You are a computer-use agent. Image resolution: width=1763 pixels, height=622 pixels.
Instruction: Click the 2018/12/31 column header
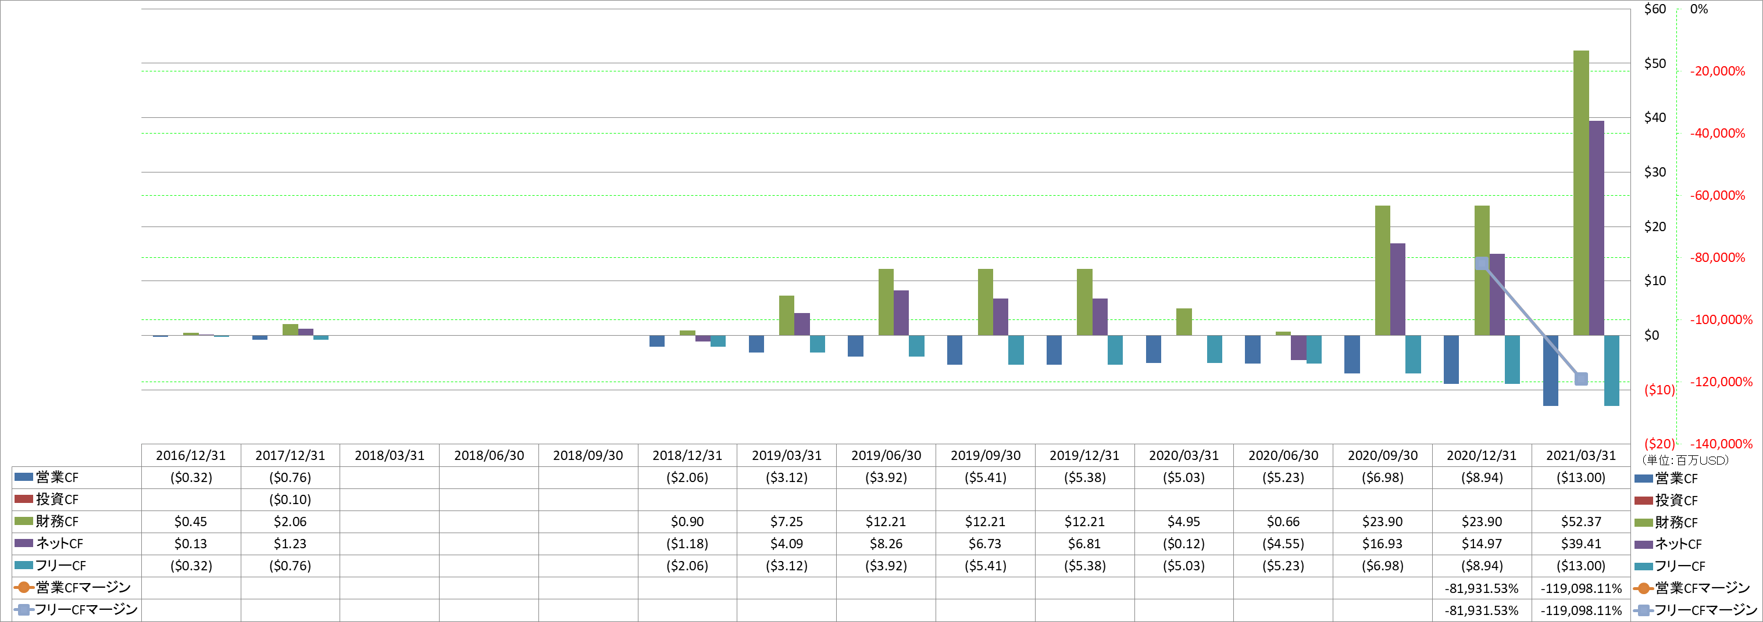coord(687,455)
